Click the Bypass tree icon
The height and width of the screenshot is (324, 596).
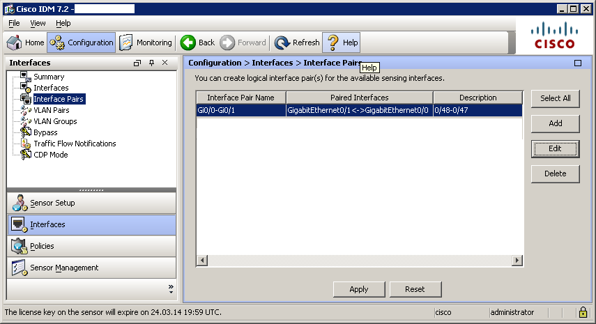[26, 132]
